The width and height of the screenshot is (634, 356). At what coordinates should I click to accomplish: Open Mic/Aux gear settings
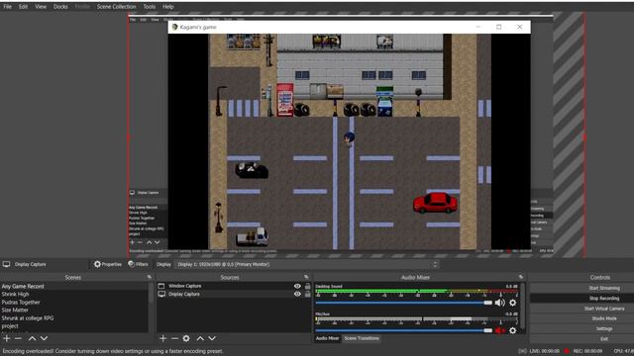click(x=513, y=330)
